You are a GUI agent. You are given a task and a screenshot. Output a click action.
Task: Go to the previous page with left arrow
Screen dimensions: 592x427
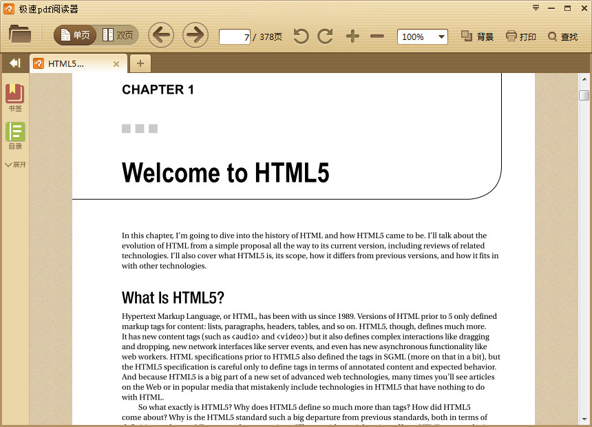click(x=161, y=35)
